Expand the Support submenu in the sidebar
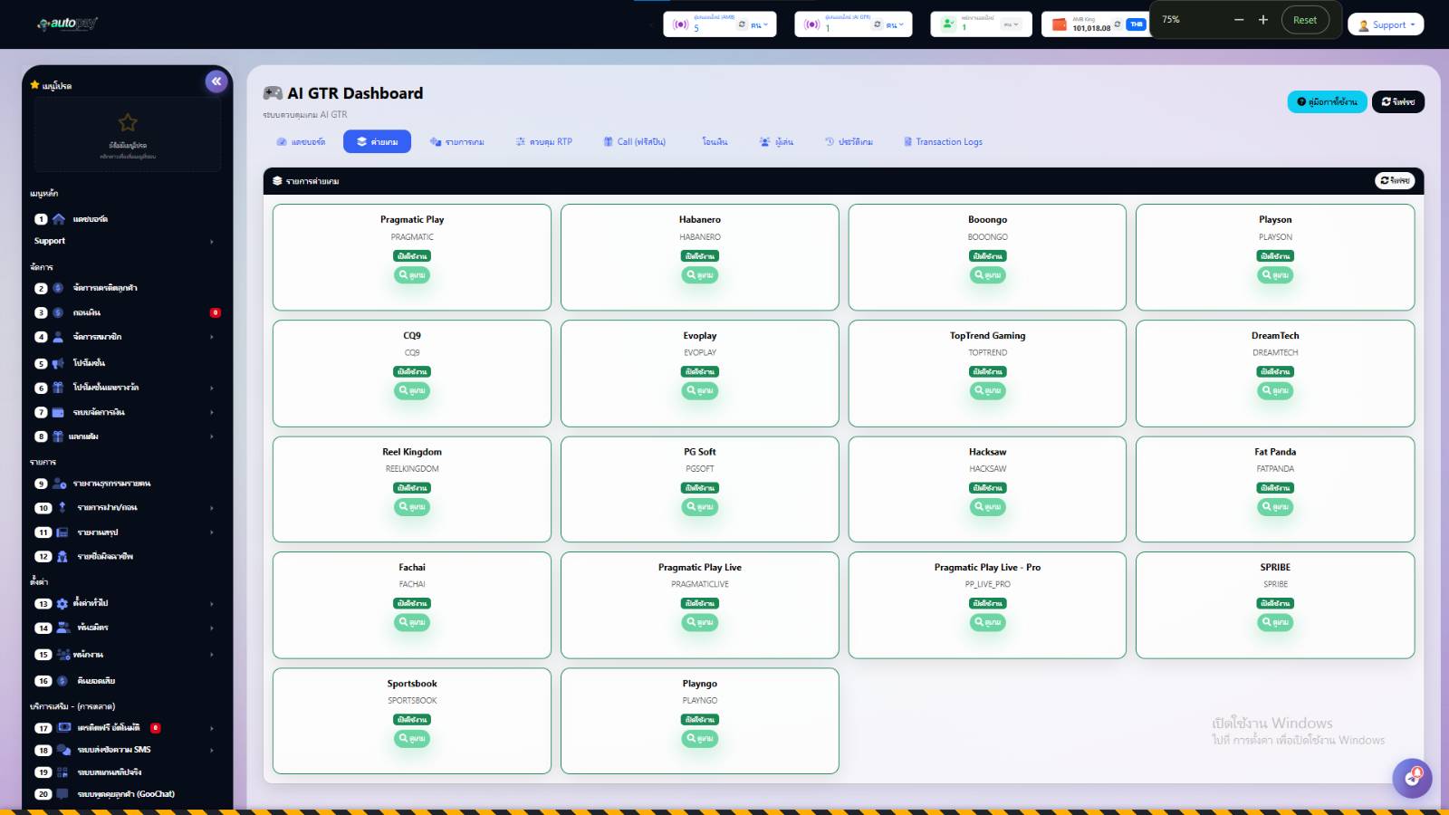1449x815 pixels. point(212,242)
